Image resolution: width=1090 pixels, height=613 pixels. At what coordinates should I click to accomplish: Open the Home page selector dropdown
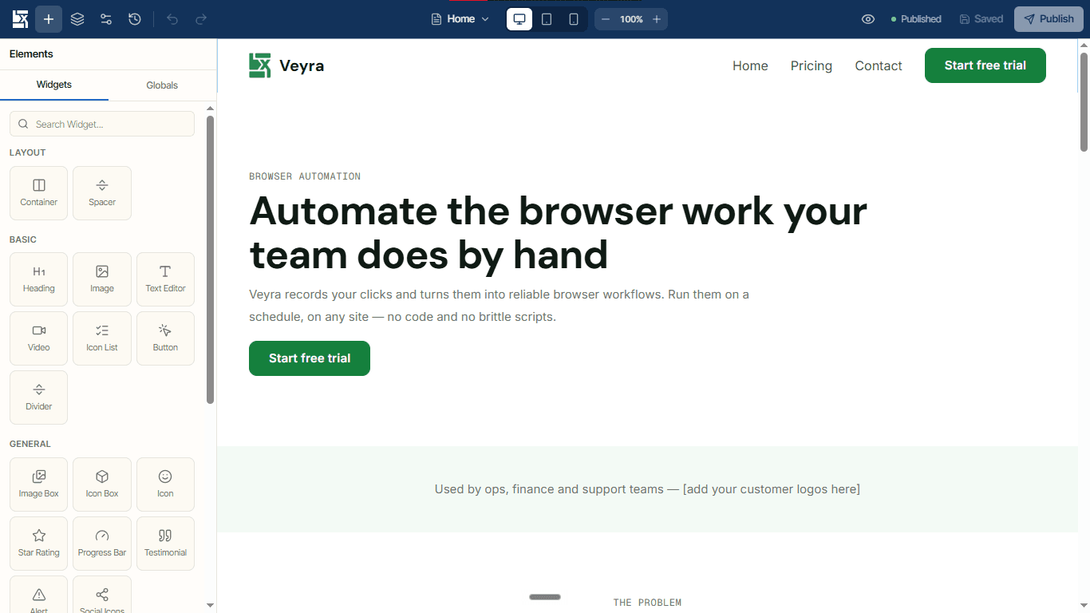(x=460, y=19)
